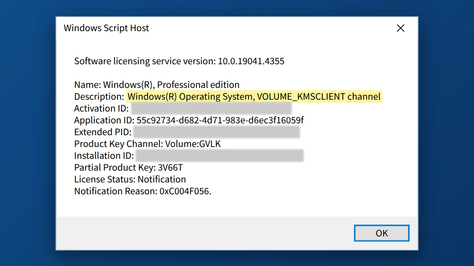Click the Application ID value line

coord(189,120)
